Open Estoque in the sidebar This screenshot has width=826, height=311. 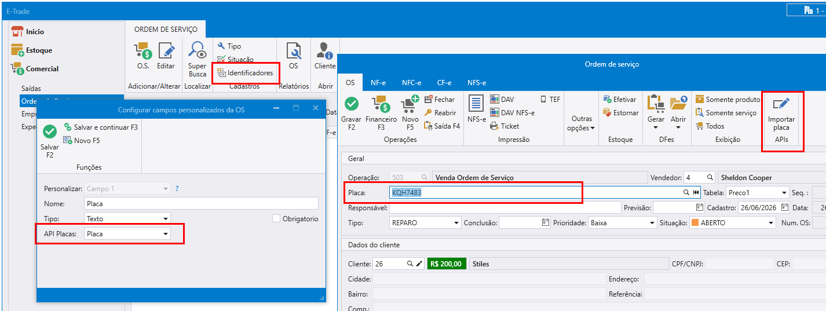pyautogui.click(x=32, y=50)
